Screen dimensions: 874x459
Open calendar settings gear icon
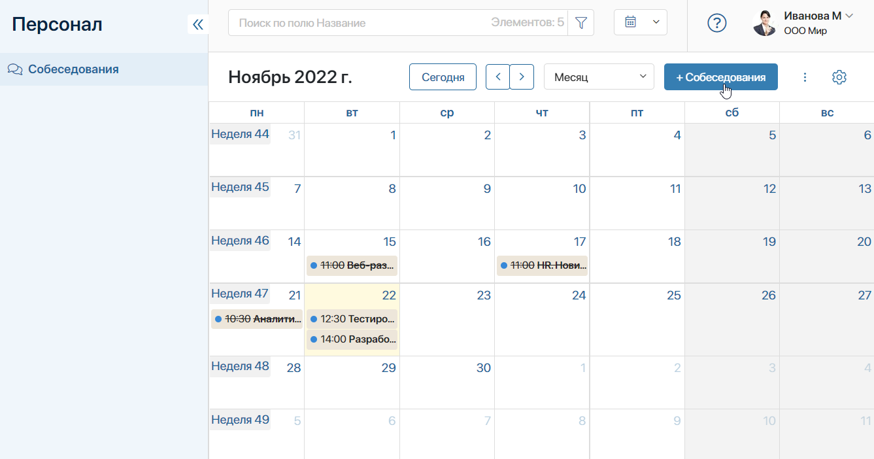point(839,77)
